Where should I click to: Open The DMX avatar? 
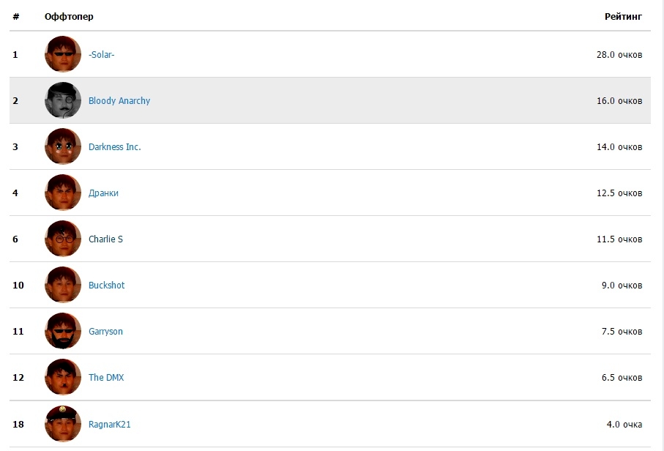tap(63, 377)
